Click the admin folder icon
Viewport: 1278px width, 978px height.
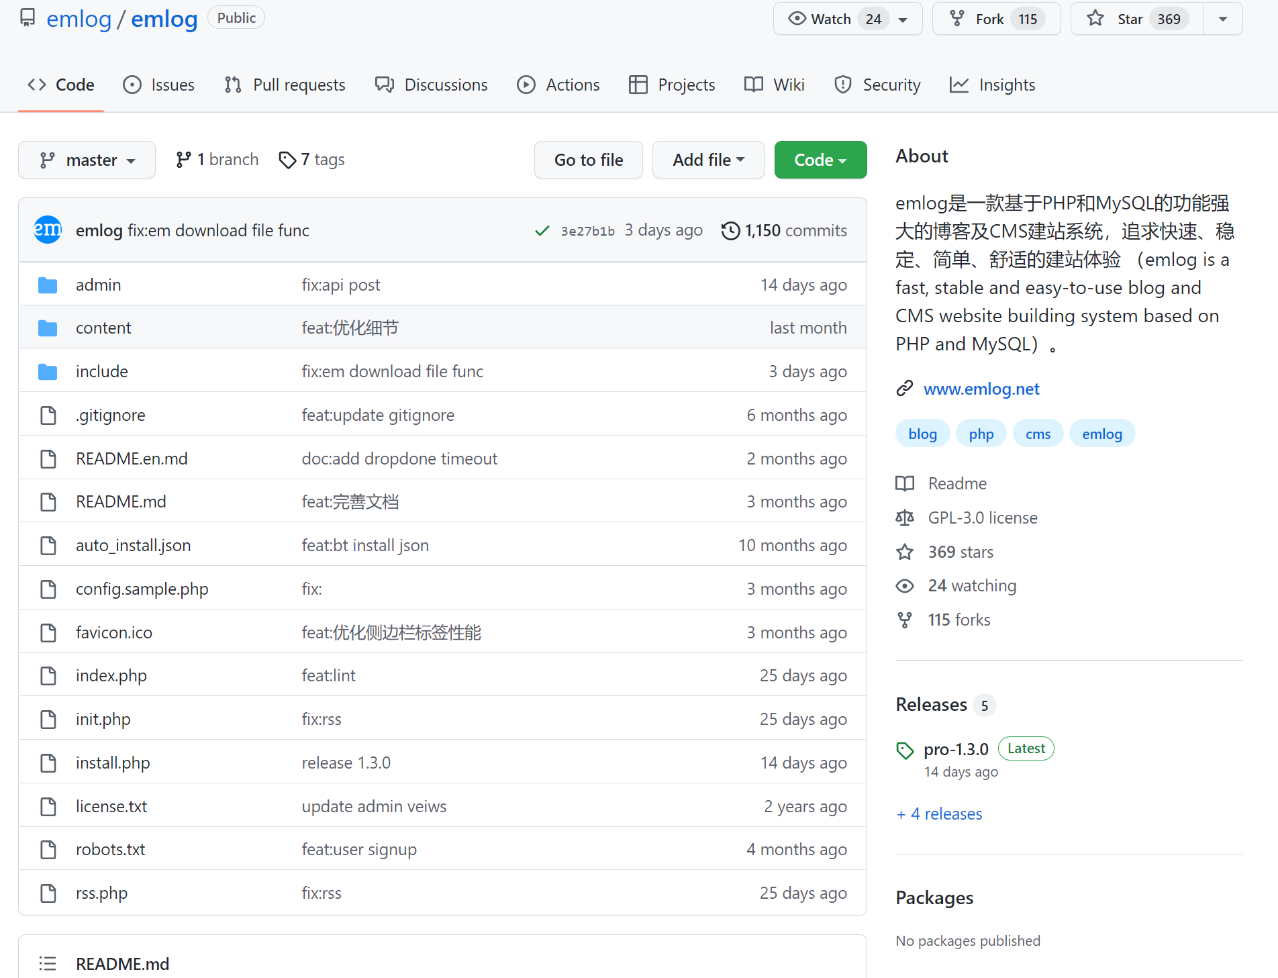tap(48, 285)
